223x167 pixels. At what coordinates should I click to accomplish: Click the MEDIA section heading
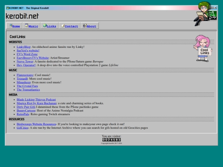coord(13,95)
